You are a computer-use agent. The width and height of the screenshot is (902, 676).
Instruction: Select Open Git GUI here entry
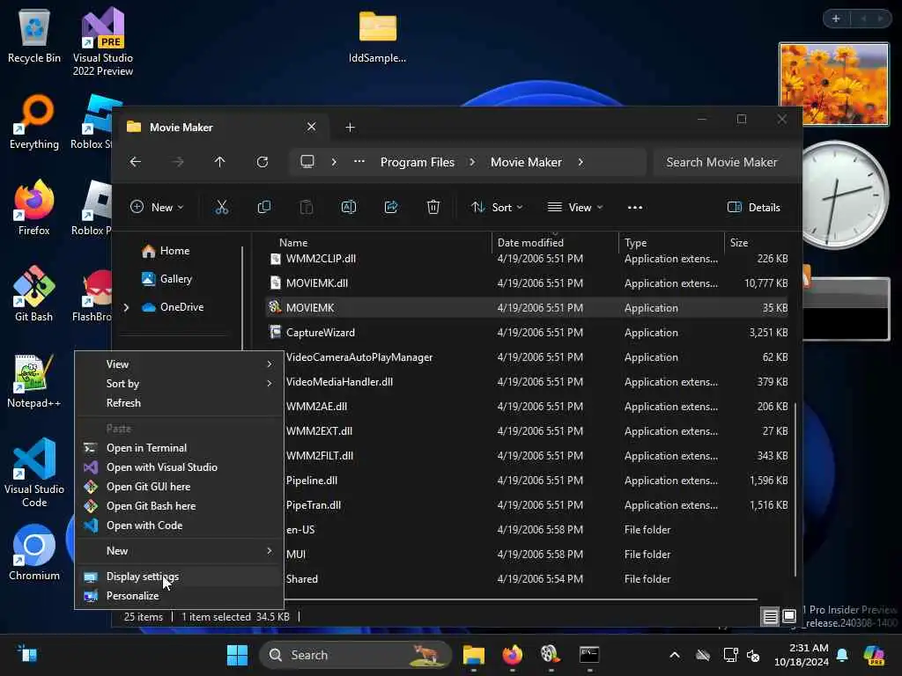click(180, 487)
